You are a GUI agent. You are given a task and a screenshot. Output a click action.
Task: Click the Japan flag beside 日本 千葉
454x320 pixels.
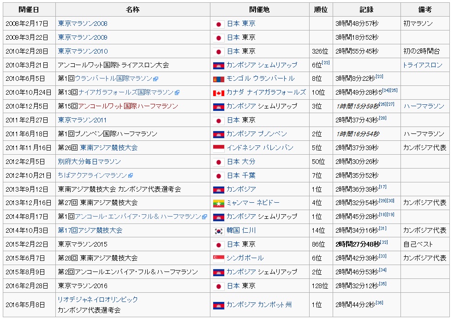[x=219, y=176]
